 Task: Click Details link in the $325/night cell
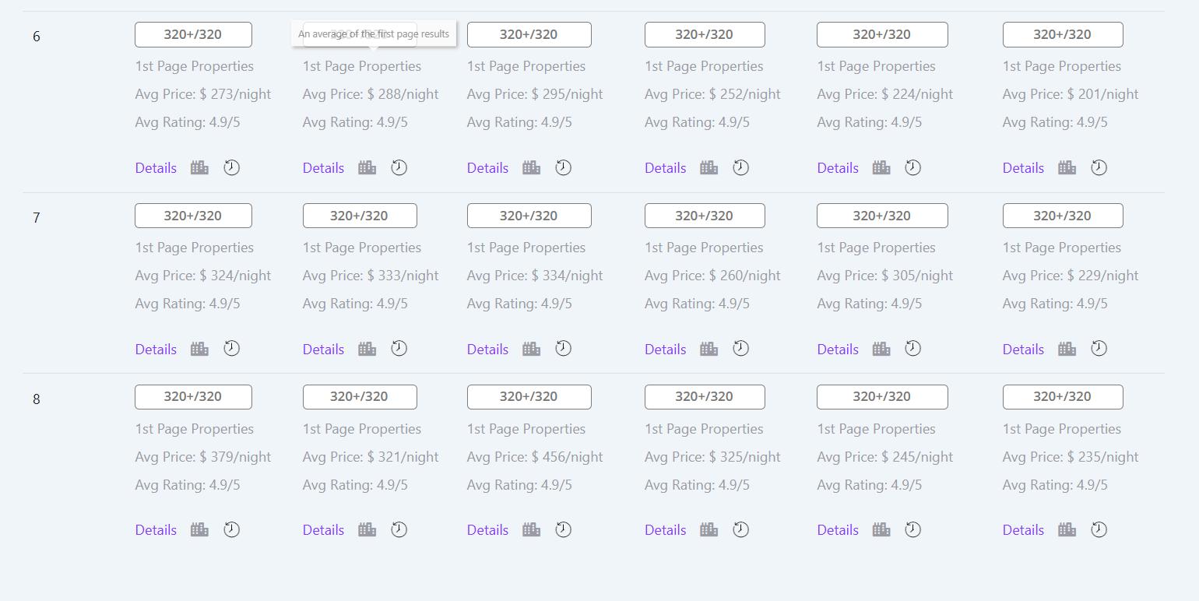tap(665, 530)
